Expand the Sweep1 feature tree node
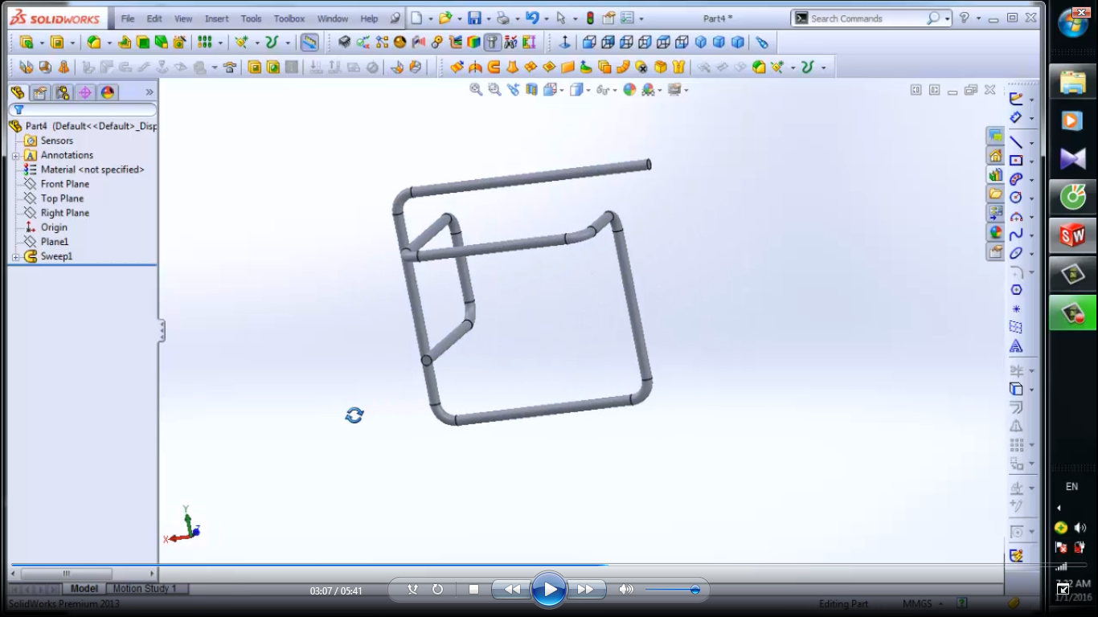Screen dimensions: 1098x617 coord(15,257)
